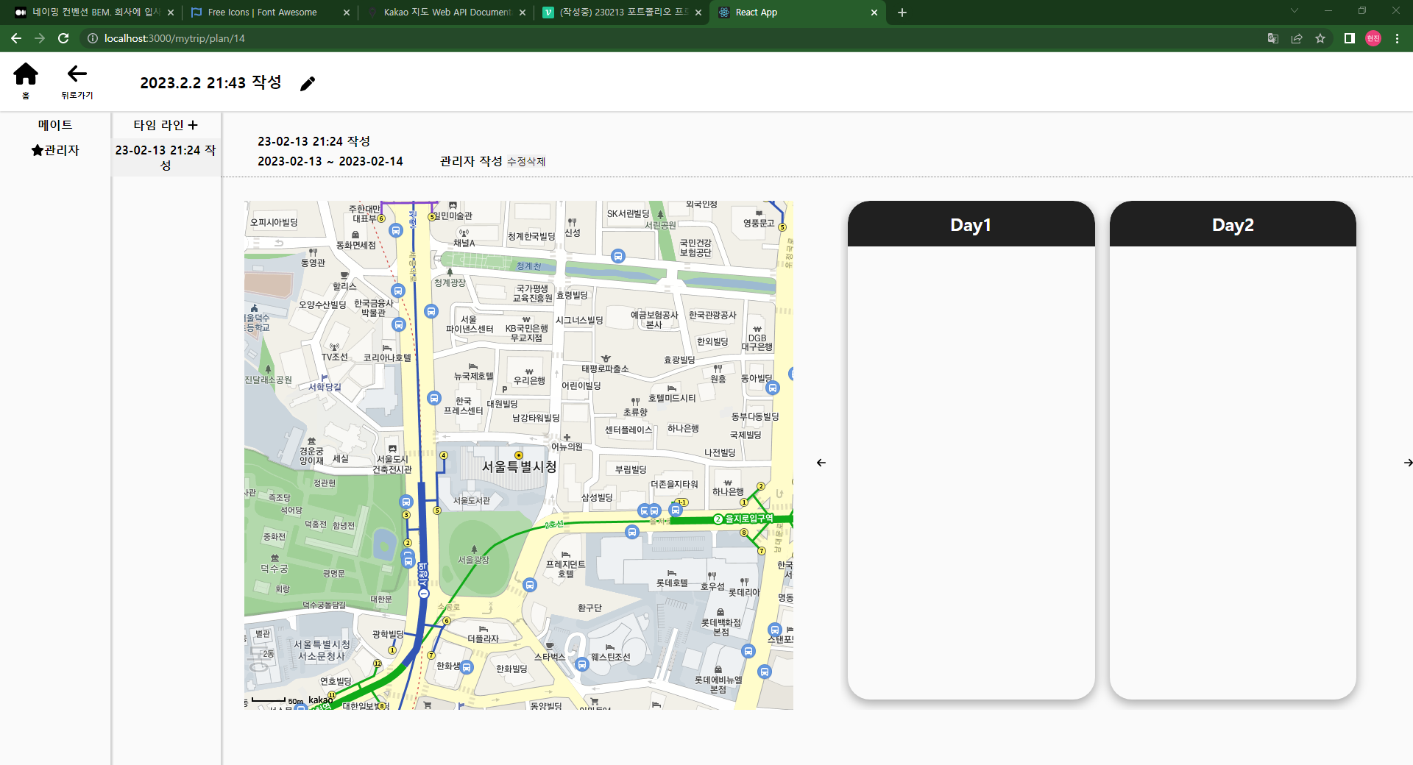Click date range 2023-02-13 ~ 2023-02-14

pos(330,161)
